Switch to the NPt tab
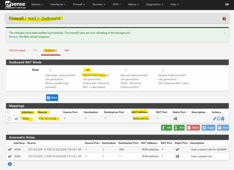This screenshot has width=234, height=170. click(x=67, y=50)
